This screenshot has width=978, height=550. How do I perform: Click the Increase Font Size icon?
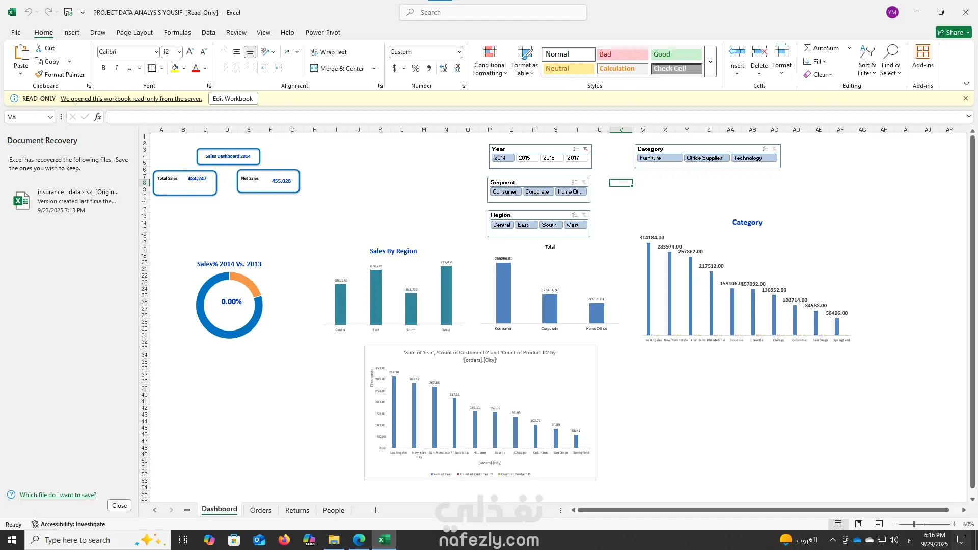pyautogui.click(x=190, y=51)
